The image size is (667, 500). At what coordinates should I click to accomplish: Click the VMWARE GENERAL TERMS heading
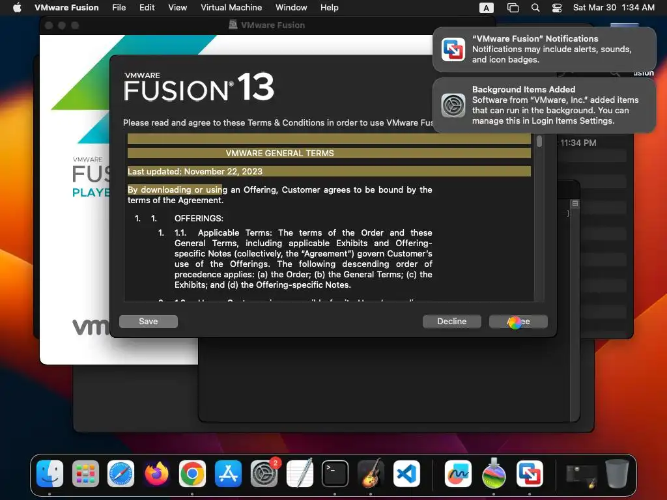pos(279,153)
